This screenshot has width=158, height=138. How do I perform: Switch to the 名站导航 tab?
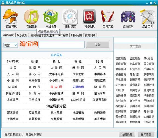point(9,35)
